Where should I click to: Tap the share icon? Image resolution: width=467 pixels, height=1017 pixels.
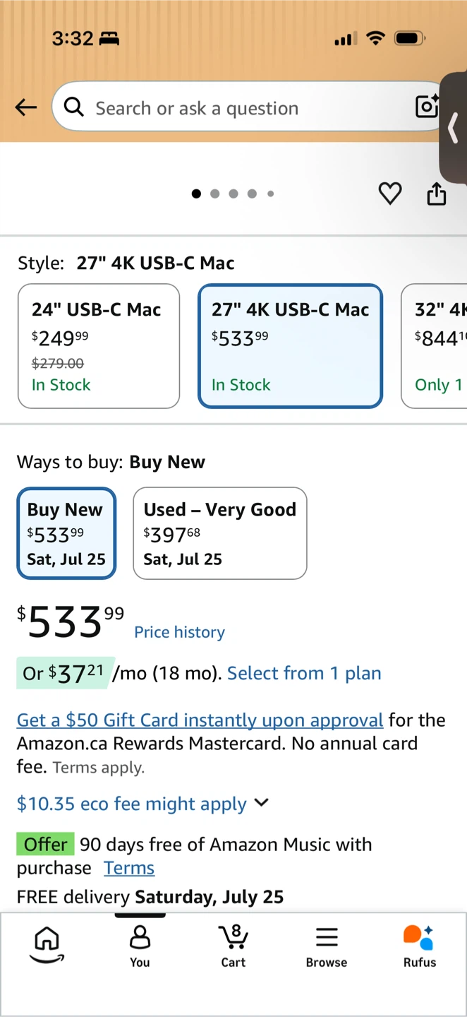click(x=437, y=194)
